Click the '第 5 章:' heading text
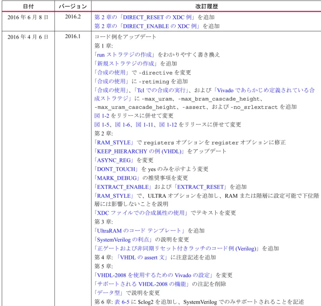The height and width of the screenshot is (306, 321). [104, 267]
